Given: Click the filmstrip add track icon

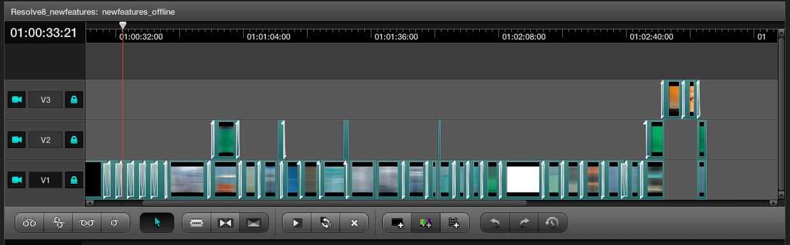Looking at the screenshot, I should (454, 223).
